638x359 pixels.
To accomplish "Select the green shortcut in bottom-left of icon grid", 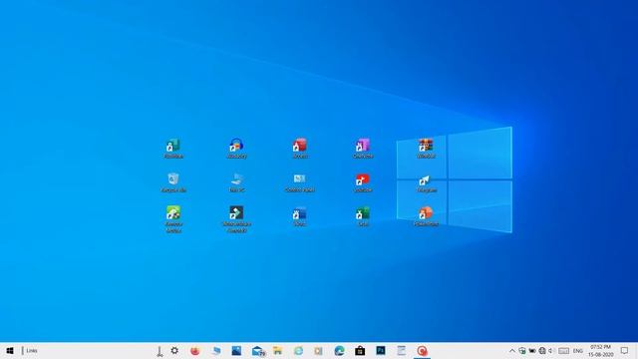I will tap(173, 219).
